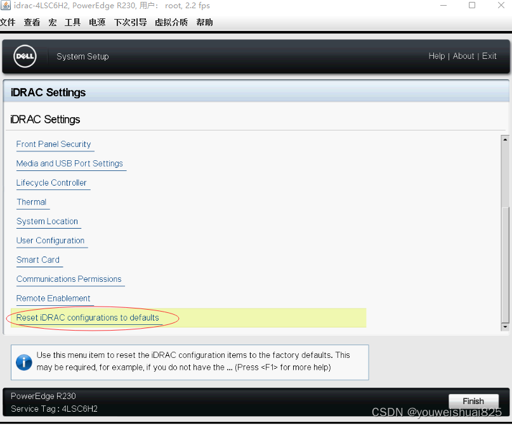Screen dimensions: 512x425
Task: Open Front Panel Security settings
Action: click(53, 144)
